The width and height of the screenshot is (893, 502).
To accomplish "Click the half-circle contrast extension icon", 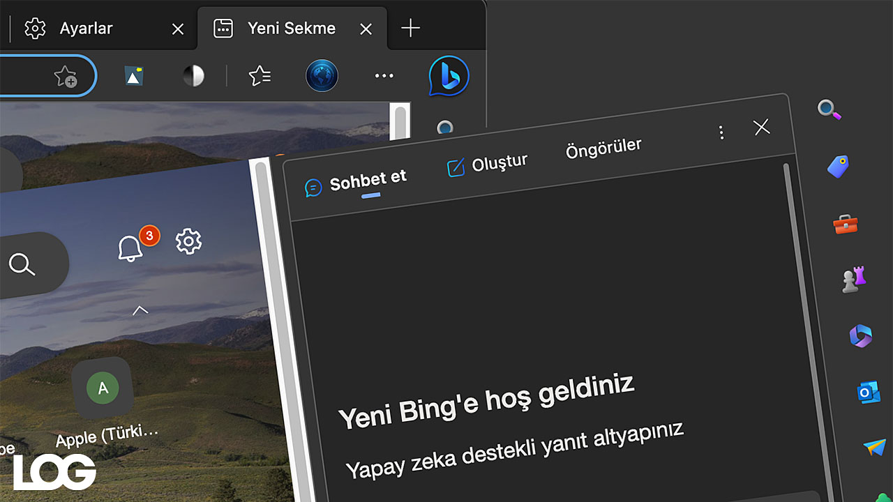I will pyautogui.click(x=193, y=76).
